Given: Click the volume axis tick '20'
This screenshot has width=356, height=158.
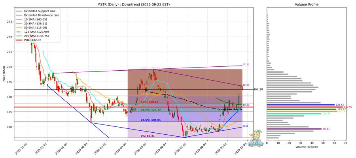Looking at the screenshot, I should [x=289, y=143].
